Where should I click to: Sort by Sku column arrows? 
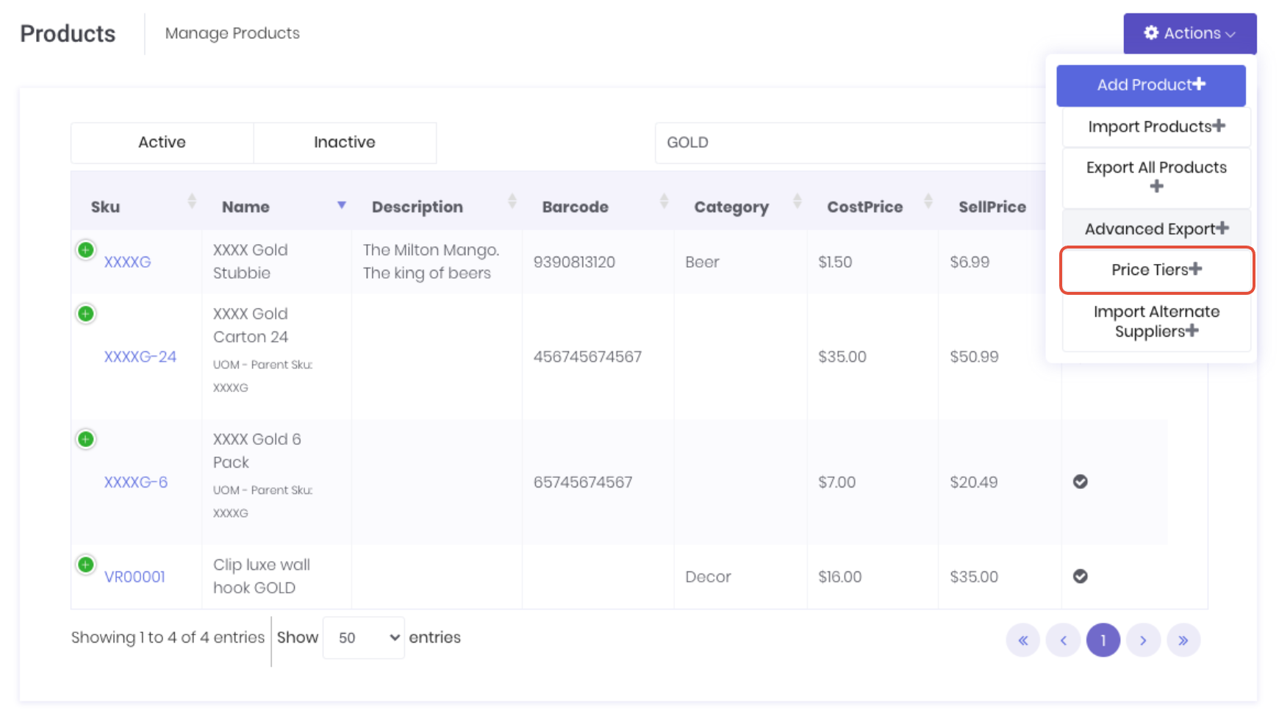click(x=192, y=201)
